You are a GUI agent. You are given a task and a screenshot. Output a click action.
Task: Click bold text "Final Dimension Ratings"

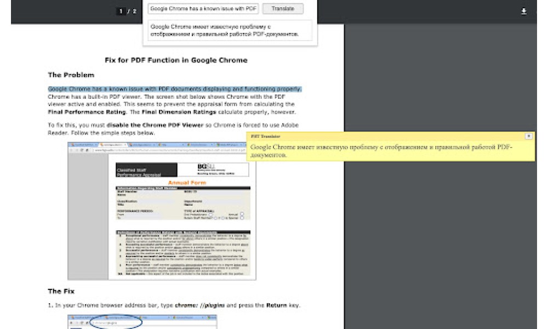point(179,112)
